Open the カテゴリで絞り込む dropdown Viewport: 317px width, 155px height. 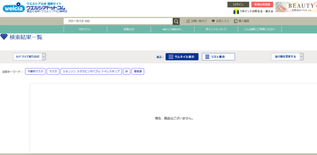coord(29,57)
